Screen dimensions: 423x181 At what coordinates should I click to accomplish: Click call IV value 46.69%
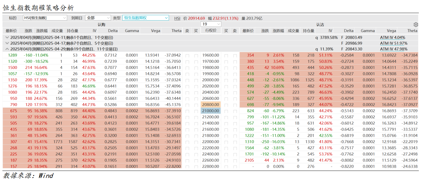tap(89, 86)
